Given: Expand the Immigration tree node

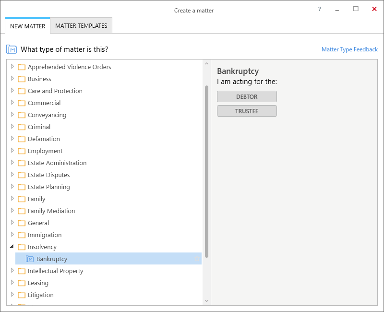Looking at the screenshot, I should click(x=12, y=234).
